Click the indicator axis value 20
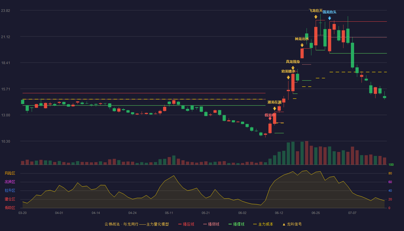The height and width of the screenshot is (231, 404). tap(390, 199)
